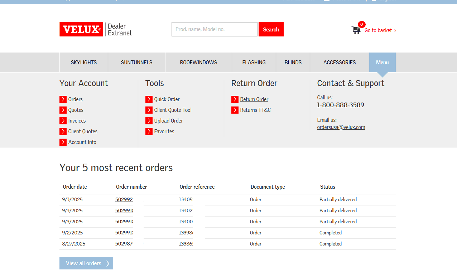This screenshot has height=278, width=457.
Task: Click the Order reference column header
Action: (197, 187)
